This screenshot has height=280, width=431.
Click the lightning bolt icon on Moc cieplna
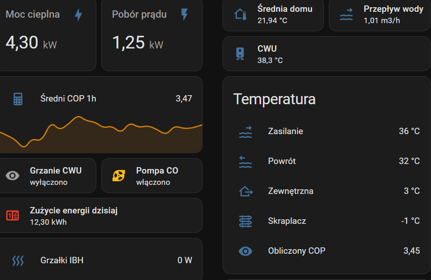pyautogui.click(x=79, y=15)
